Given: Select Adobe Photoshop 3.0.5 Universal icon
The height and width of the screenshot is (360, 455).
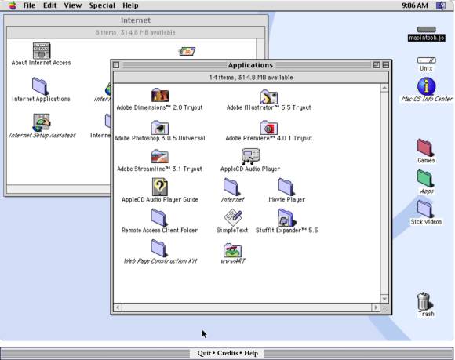Looking at the screenshot, I should click(x=159, y=127).
